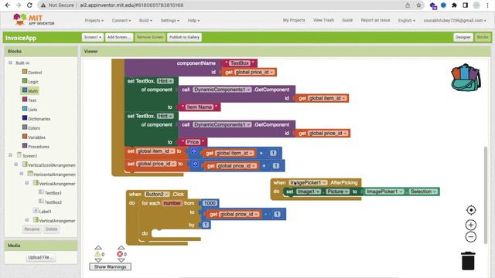Go to My Projects
The image size is (495, 278).
(x=294, y=20)
